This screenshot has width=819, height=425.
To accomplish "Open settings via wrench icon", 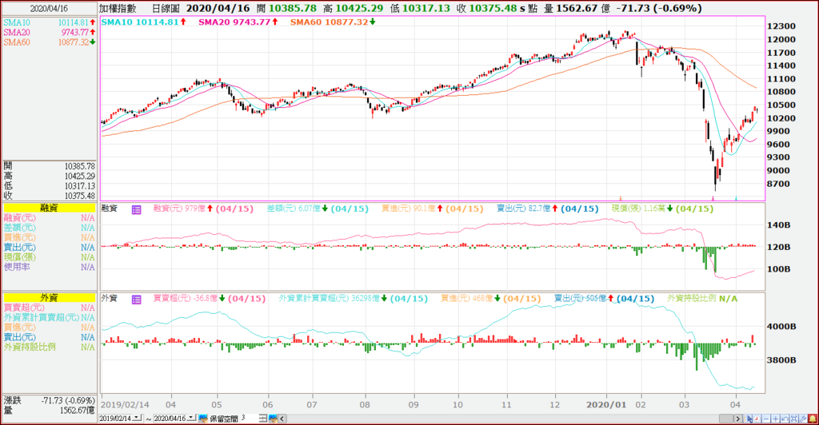I will [803, 419].
